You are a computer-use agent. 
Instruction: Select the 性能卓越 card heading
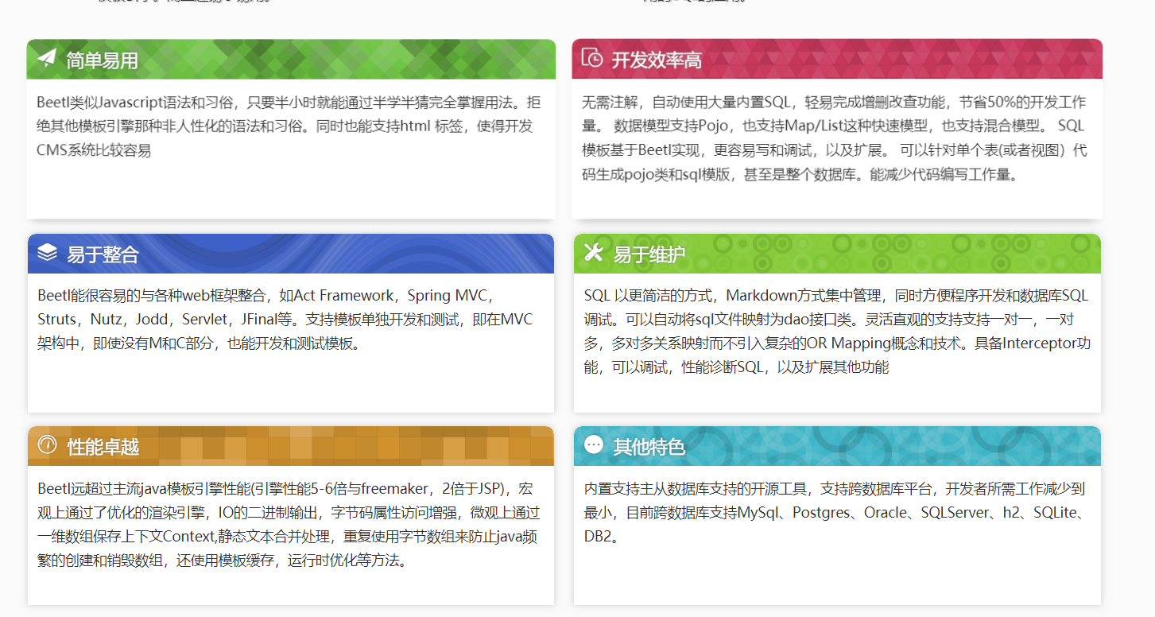[x=103, y=447]
